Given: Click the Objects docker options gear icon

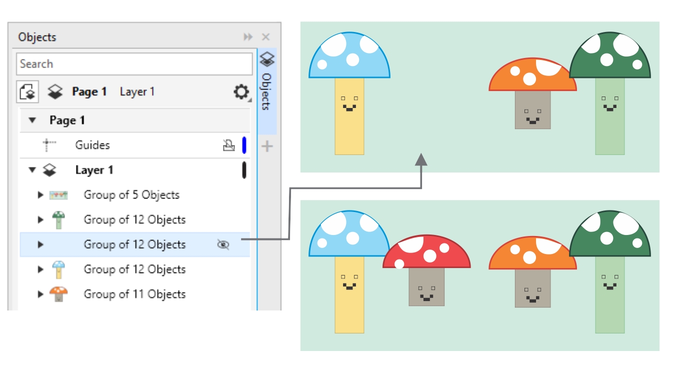Looking at the screenshot, I should pyautogui.click(x=241, y=92).
